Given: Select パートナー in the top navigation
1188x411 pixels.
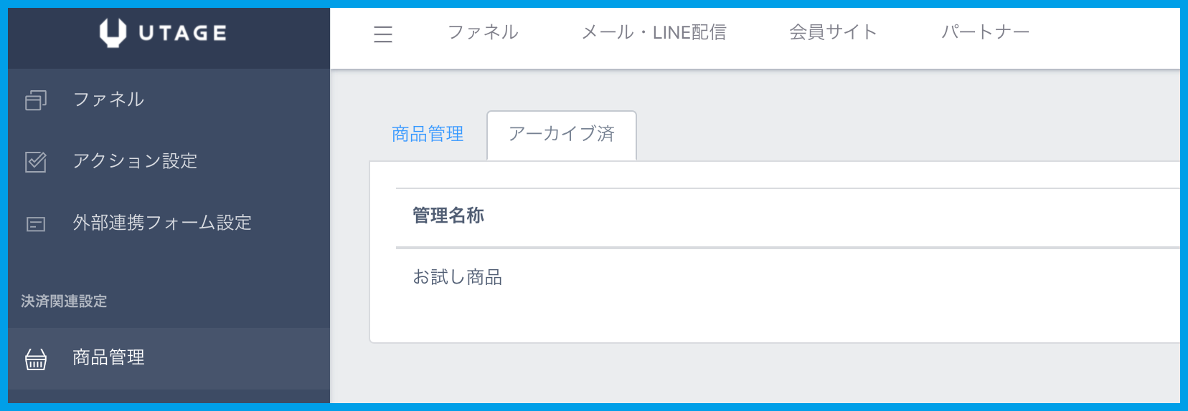Looking at the screenshot, I should coord(985,32).
